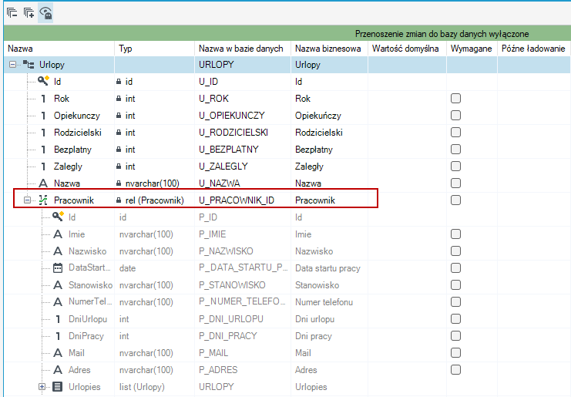Image resolution: width=571 pixels, height=397 pixels.
Task: Toggle Wymagane checkbox for Dni pracy
Action: 455,336
